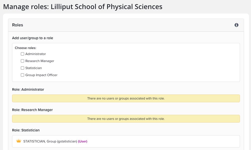Click the 'Role: Research Manager' section heading
This screenshot has width=251, height=150.
point(32,110)
